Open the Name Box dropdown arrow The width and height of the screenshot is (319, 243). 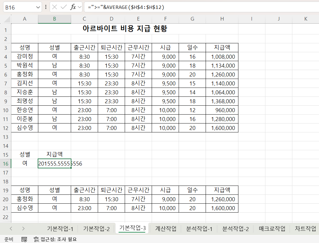coord(38,8)
